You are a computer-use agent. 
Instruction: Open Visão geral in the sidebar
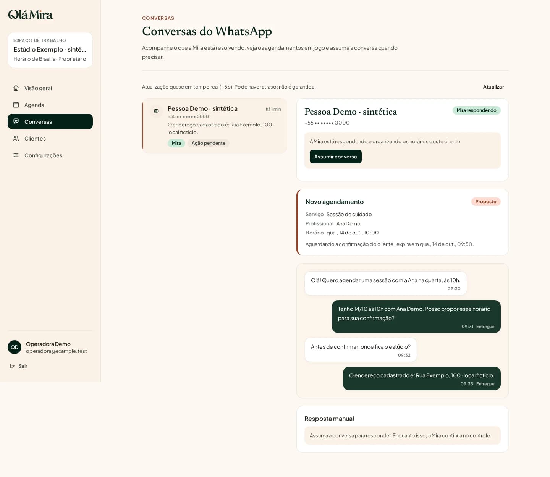click(50, 88)
